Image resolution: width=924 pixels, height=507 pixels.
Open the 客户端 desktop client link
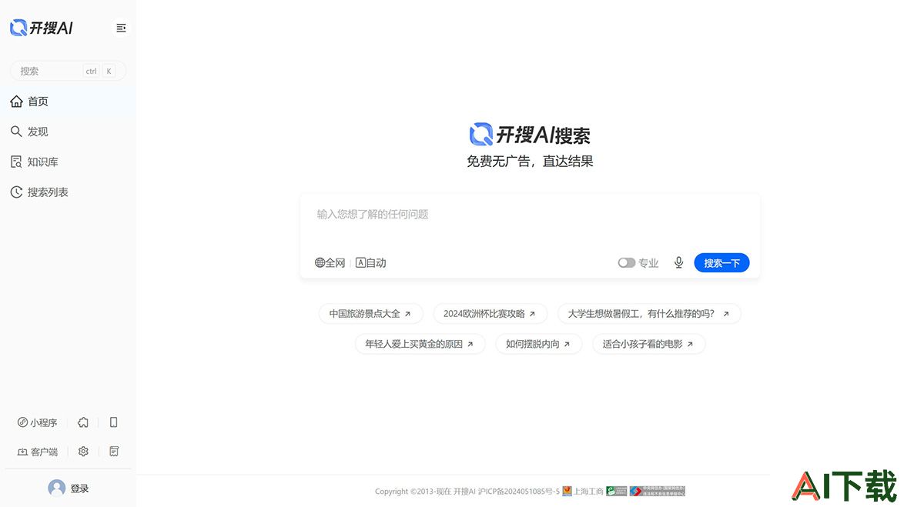[x=38, y=452]
